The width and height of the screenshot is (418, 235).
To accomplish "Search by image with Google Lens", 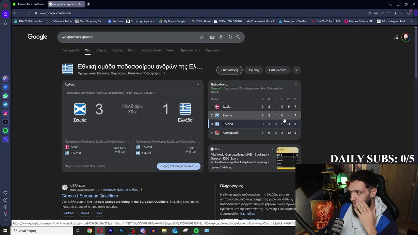I will pos(230,37).
